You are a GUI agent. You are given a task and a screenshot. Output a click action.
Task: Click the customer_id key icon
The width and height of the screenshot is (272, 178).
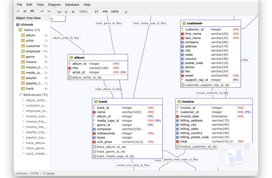(x=182, y=29)
